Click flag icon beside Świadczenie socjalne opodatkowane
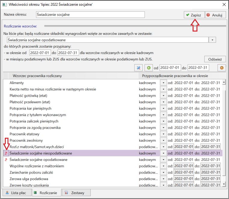229x199 pixels. (6, 159)
